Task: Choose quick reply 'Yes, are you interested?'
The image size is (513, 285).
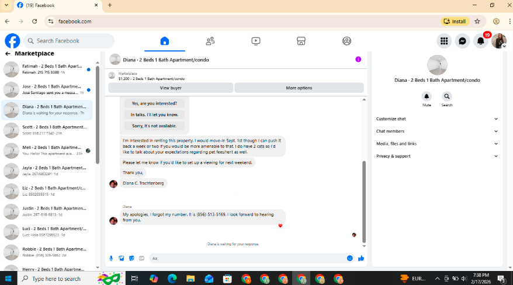Action: 154,103
